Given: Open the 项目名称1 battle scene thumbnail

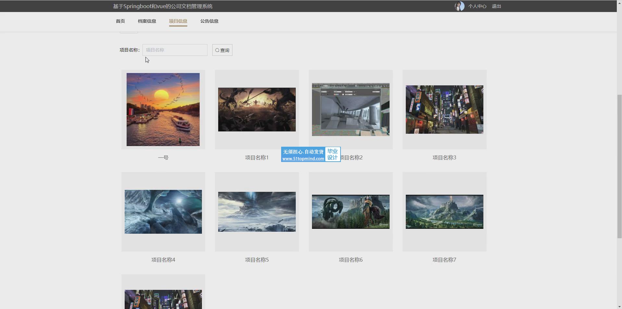Looking at the screenshot, I should pos(257,109).
